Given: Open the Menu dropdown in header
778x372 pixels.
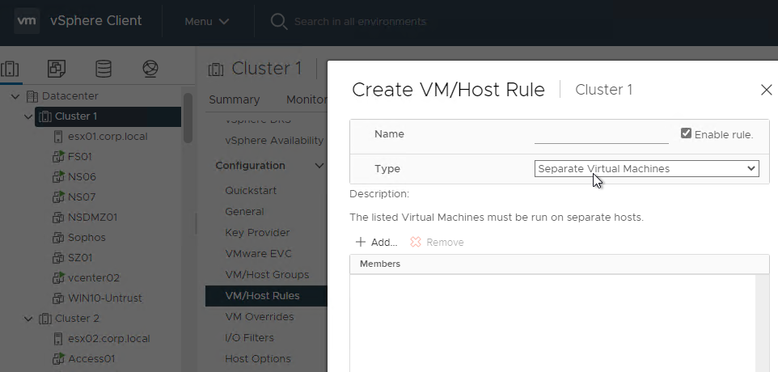Looking at the screenshot, I should point(207,22).
